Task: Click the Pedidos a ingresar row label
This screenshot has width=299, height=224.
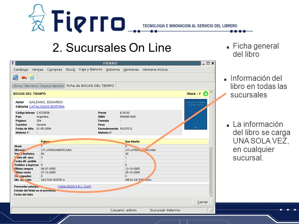Action: [27, 165]
